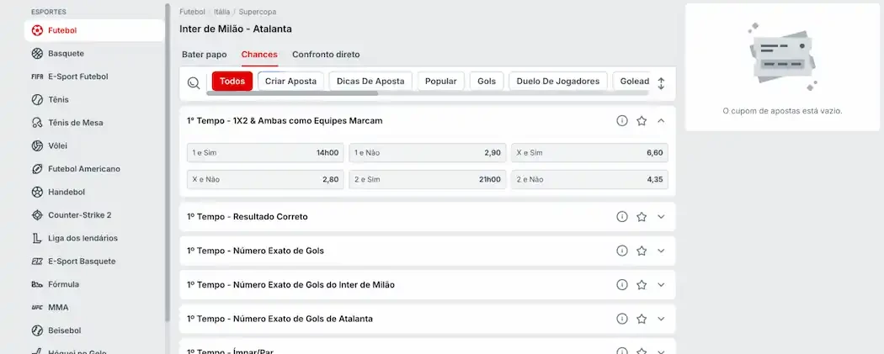Toggle favorite star on Número Exato de Gols de Atalanta

click(x=642, y=319)
